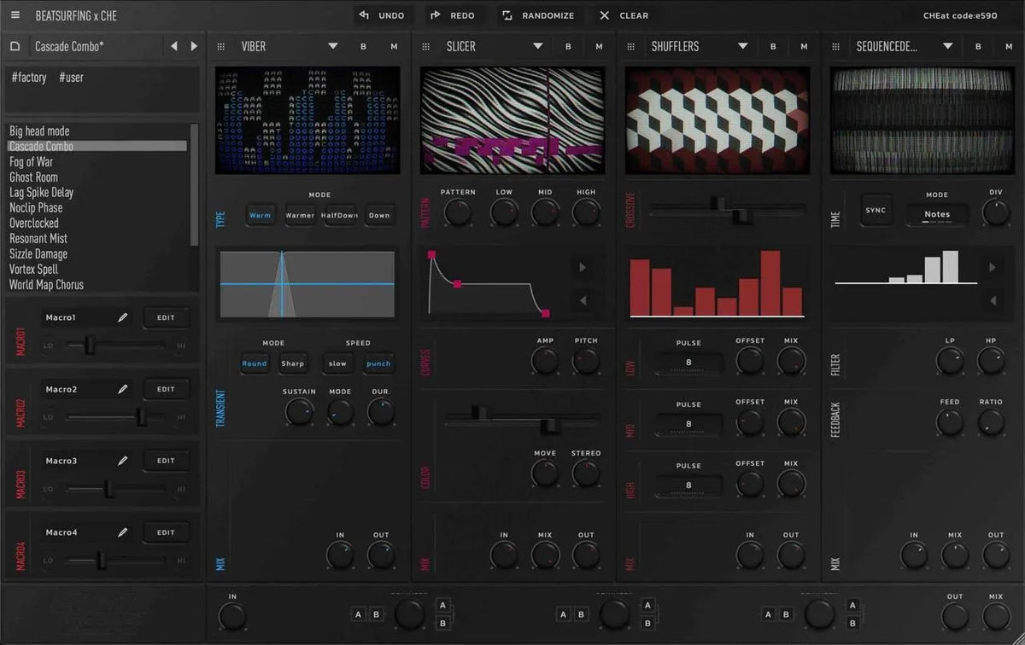This screenshot has width=1025, height=645.
Task: Click the right arrow beside the SLICER envelope display
Action: pos(583,267)
